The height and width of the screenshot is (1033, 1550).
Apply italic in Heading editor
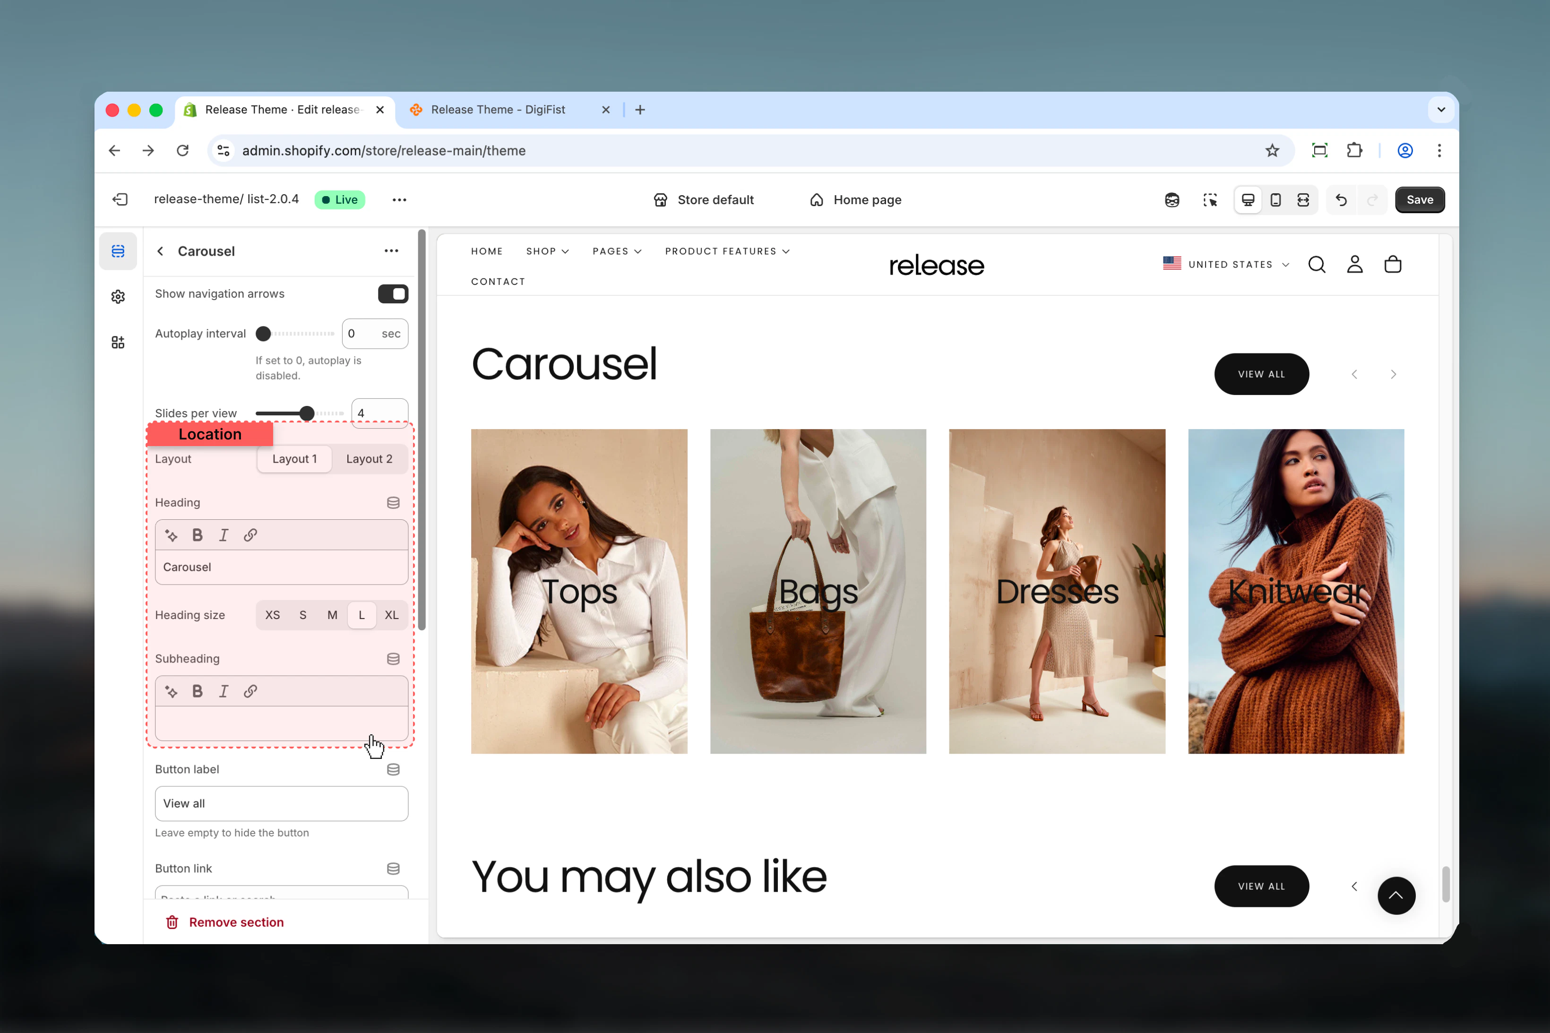click(224, 535)
